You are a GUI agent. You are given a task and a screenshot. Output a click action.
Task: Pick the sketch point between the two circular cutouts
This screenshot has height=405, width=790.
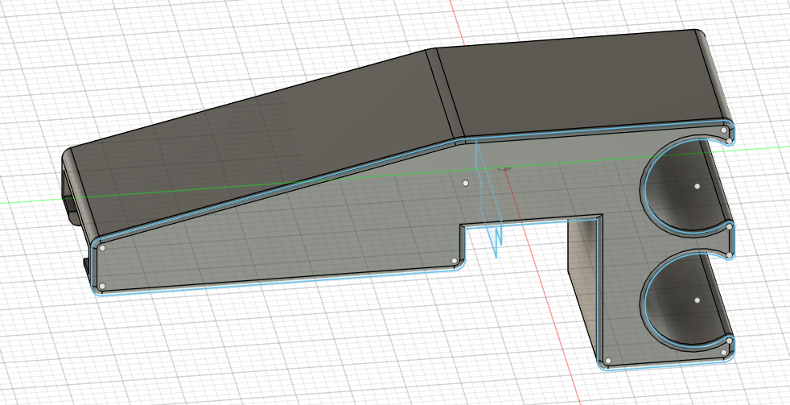pos(729,227)
